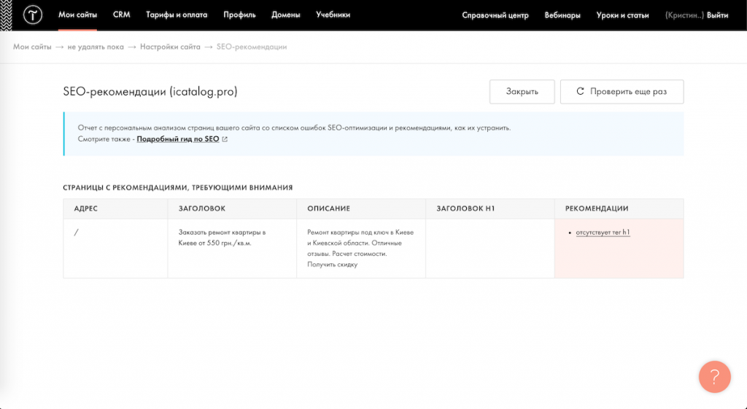Go to the Вебинары page

pos(562,15)
